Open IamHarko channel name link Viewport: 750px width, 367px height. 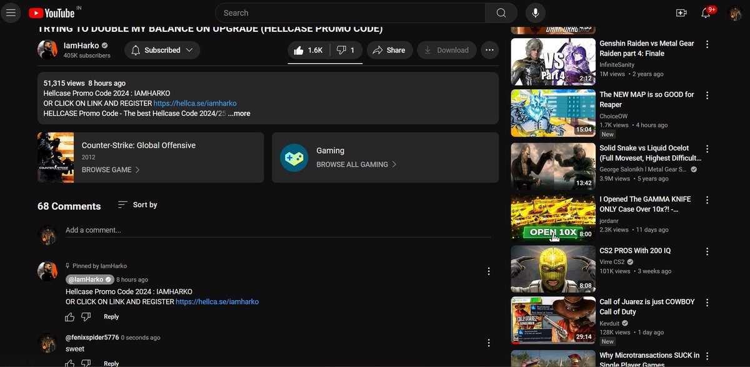(81, 46)
